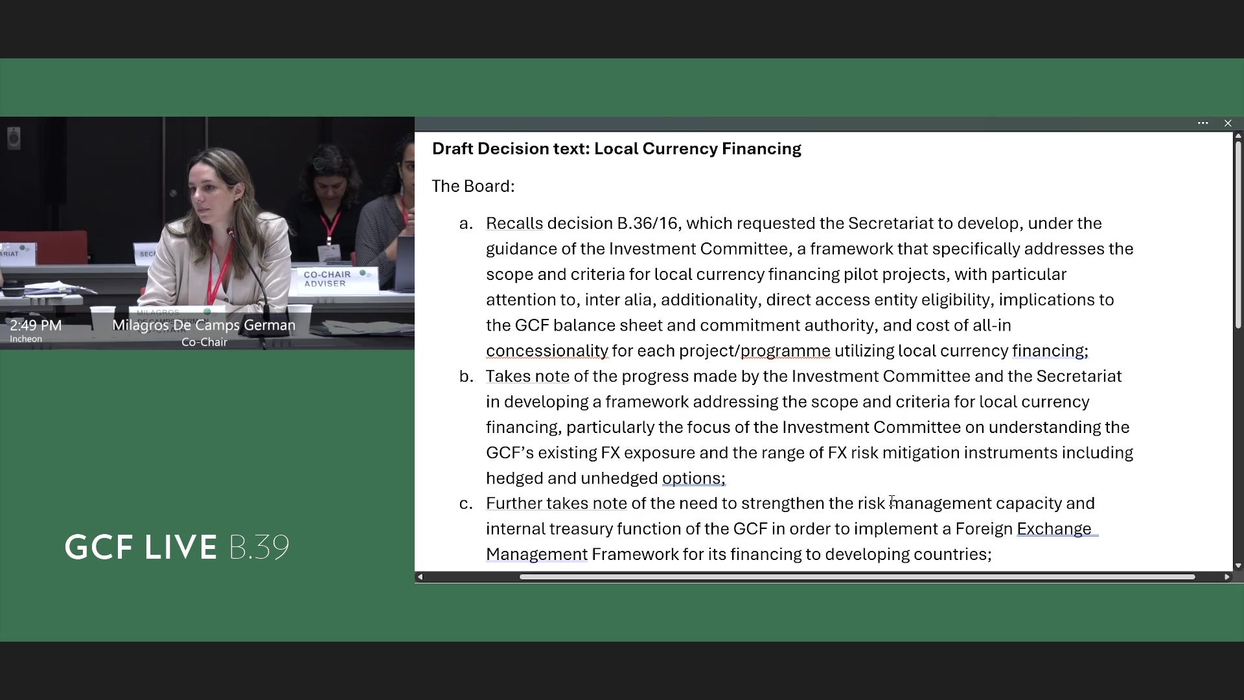
Task: Click the underlined word 'Exchange'
Action: tap(1054, 529)
